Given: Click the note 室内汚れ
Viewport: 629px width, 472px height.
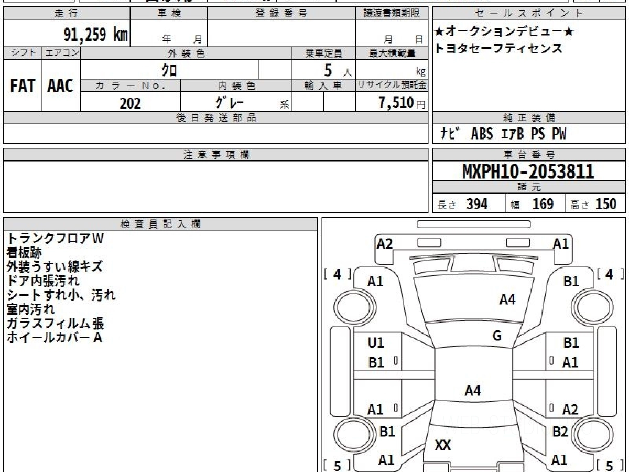Looking at the screenshot, I should pyautogui.click(x=30, y=309).
